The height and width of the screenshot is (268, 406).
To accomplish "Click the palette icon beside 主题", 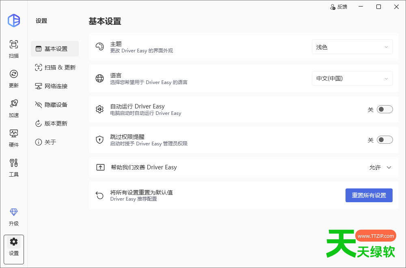I will [100, 47].
